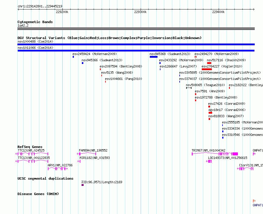This screenshot has height=214, width=263.
Task: Select esv3310546 (1000Genomes) variant label
Action: [243, 135]
